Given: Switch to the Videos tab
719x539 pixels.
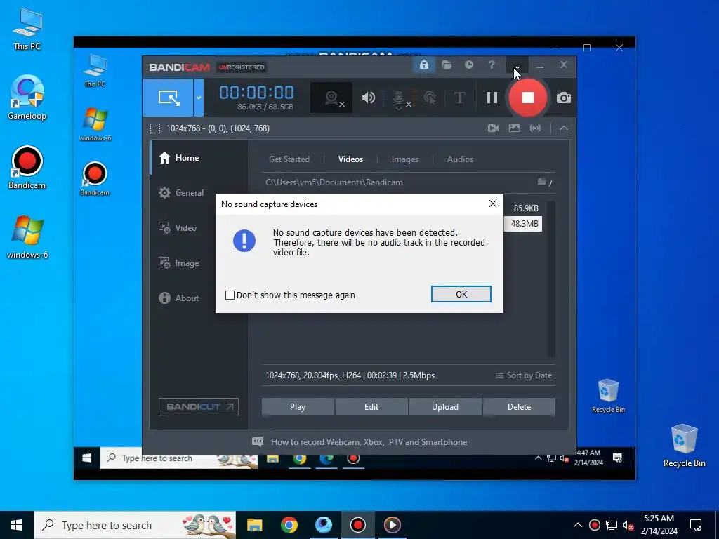Looking at the screenshot, I should pos(350,159).
